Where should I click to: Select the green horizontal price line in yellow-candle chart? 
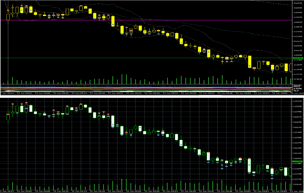coord(146,58)
